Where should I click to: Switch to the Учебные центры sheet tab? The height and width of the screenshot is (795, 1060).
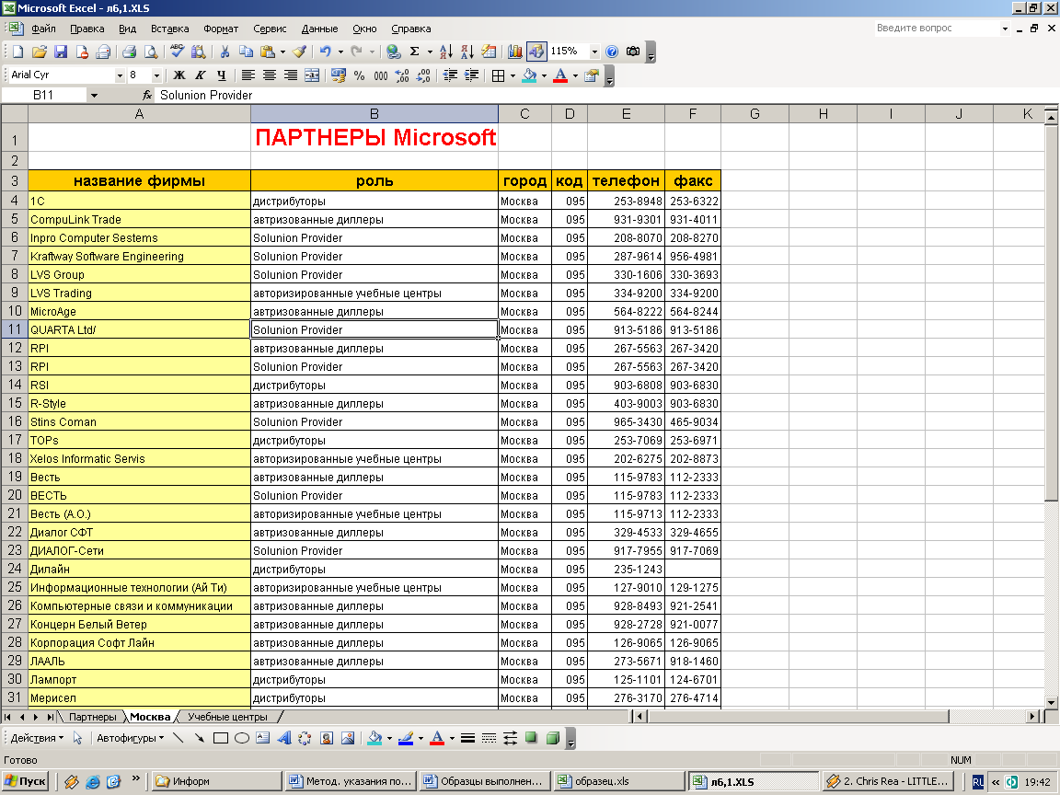click(x=228, y=718)
